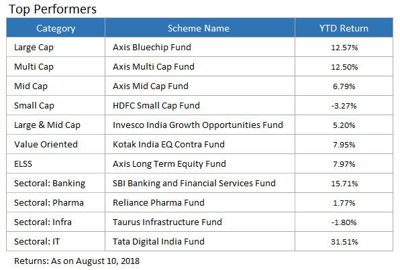The height and width of the screenshot is (270, 400).
Task: Select the 31.51% return value
Action: coord(344,242)
